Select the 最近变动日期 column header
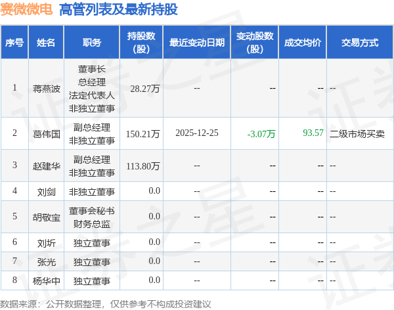This screenshot has height=310, width=394. (197, 43)
